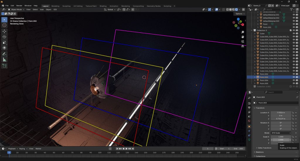This screenshot has width=300, height=161.
Task: Expand the Delta Transform section
Action: (265, 148)
